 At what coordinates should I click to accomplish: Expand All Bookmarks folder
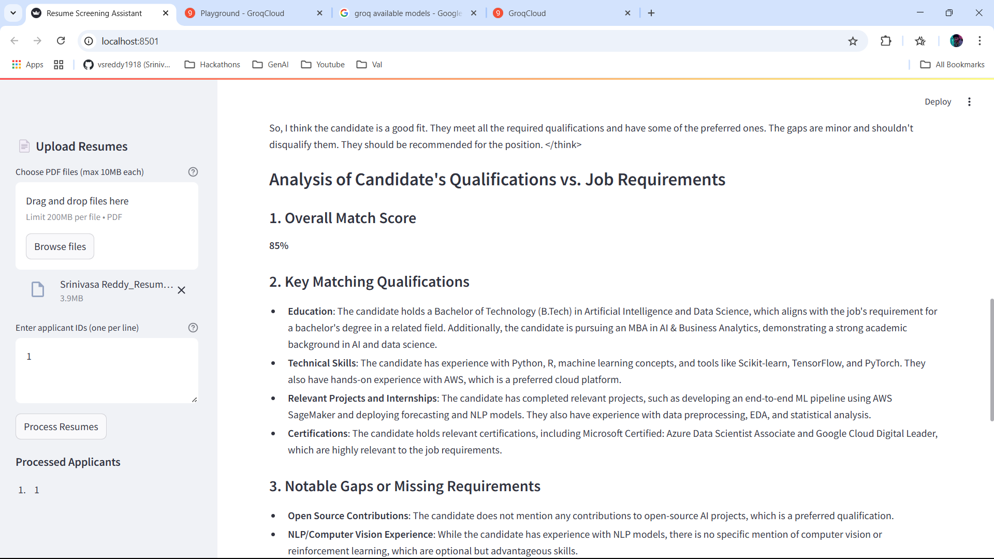952,65
